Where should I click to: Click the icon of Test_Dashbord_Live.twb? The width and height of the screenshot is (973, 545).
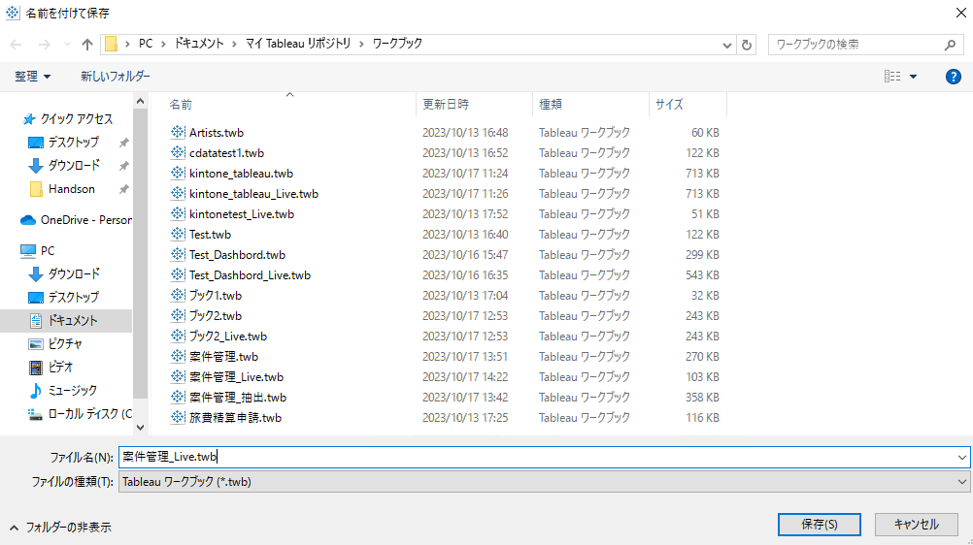(x=178, y=274)
